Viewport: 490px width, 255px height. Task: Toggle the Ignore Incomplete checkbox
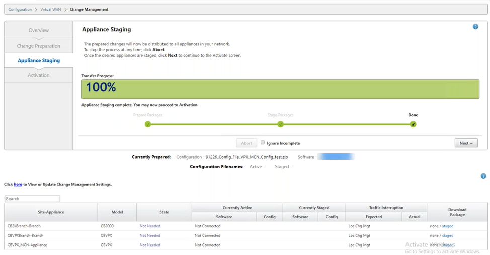coord(263,143)
